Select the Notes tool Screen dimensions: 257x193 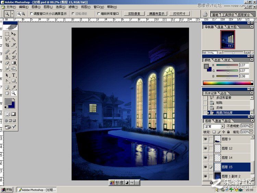click(x=7, y=88)
